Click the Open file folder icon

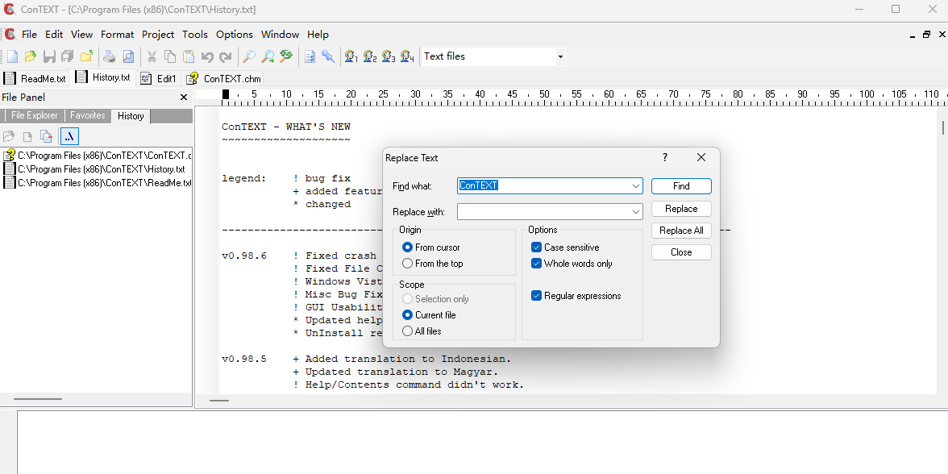(31, 56)
